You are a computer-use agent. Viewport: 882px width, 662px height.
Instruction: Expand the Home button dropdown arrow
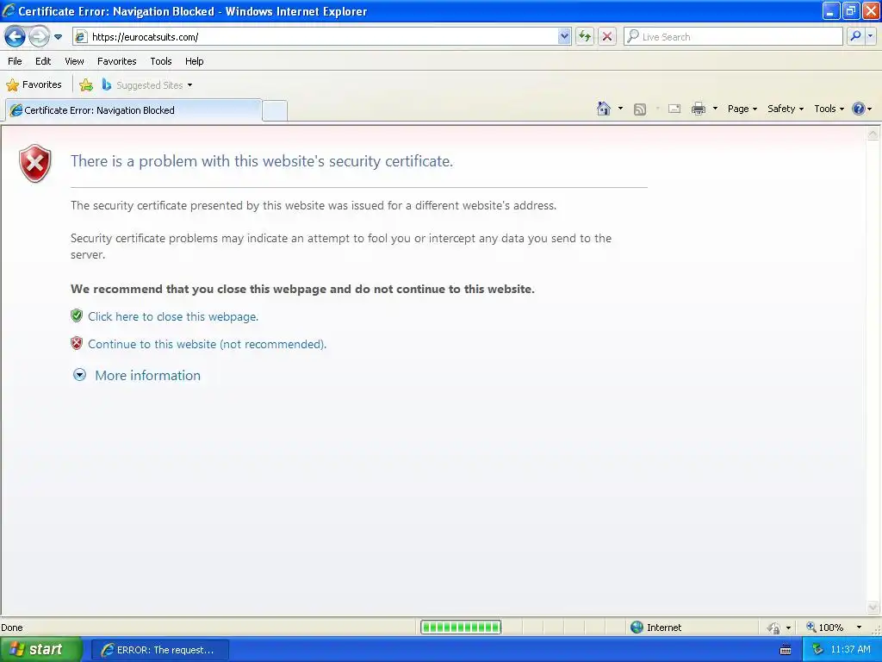tap(620, 109)
